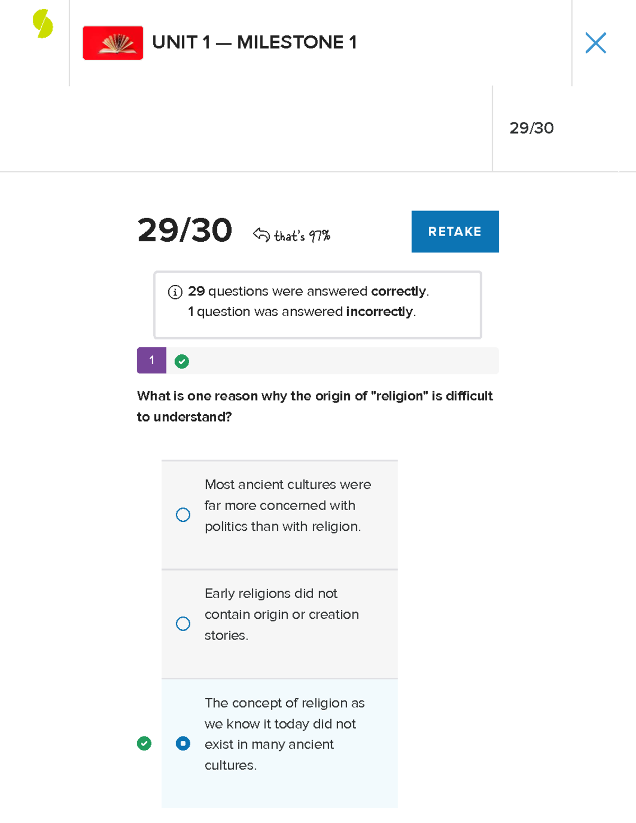
Task: Click the info icon in the results summary
Action: (x=175, y=292)
